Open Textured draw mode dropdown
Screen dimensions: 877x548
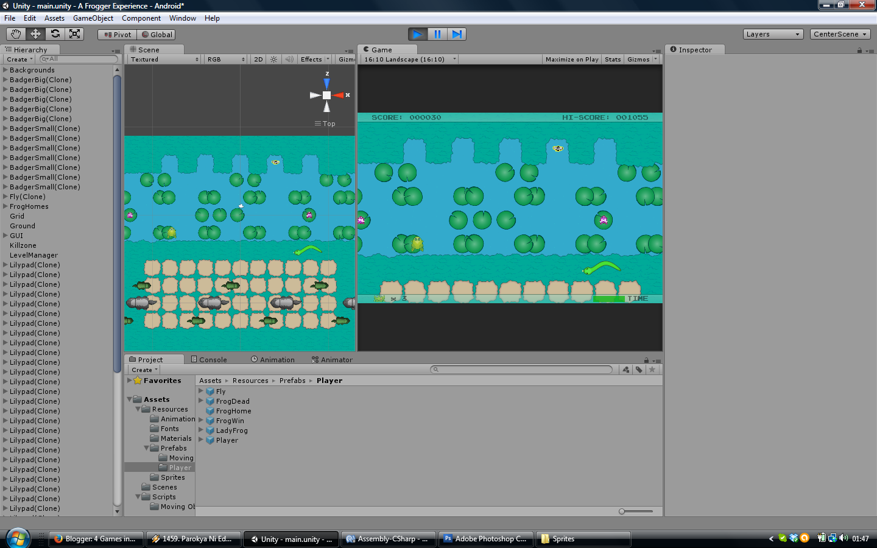(x=164, y=59)
